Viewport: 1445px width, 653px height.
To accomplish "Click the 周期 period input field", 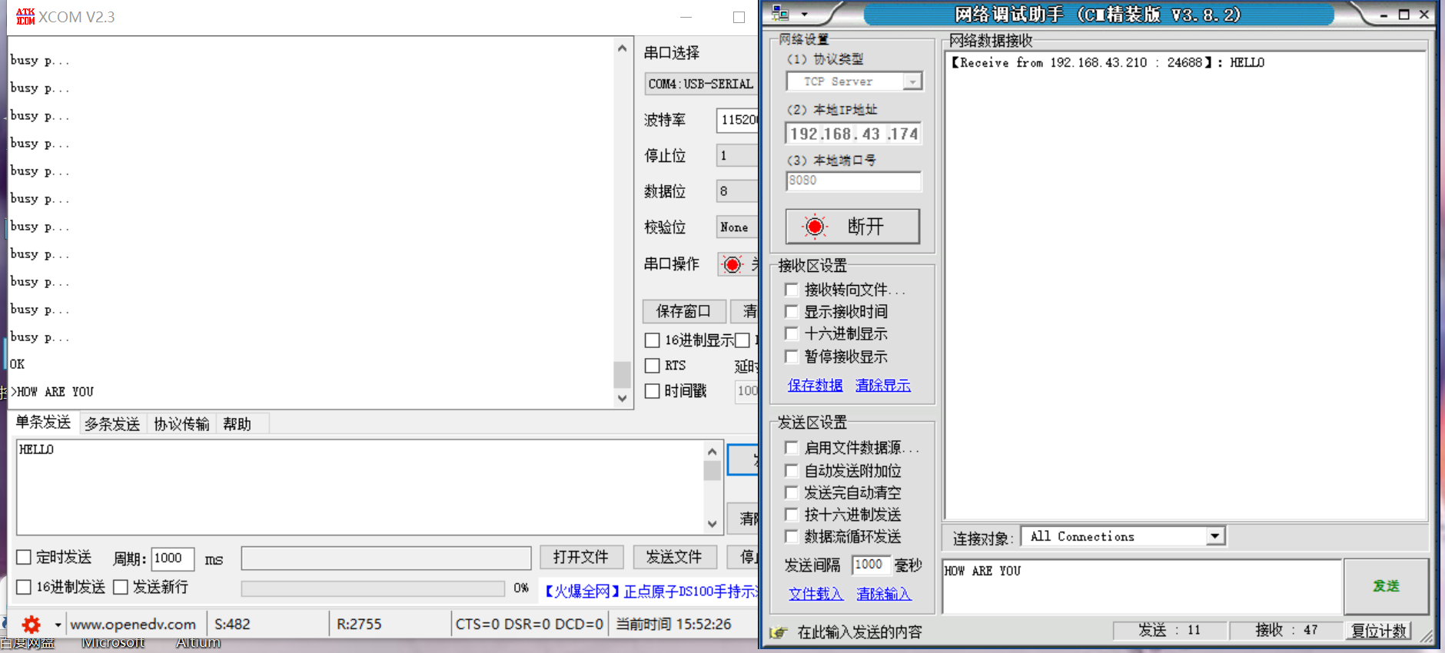I will click(x=172, y=559).
